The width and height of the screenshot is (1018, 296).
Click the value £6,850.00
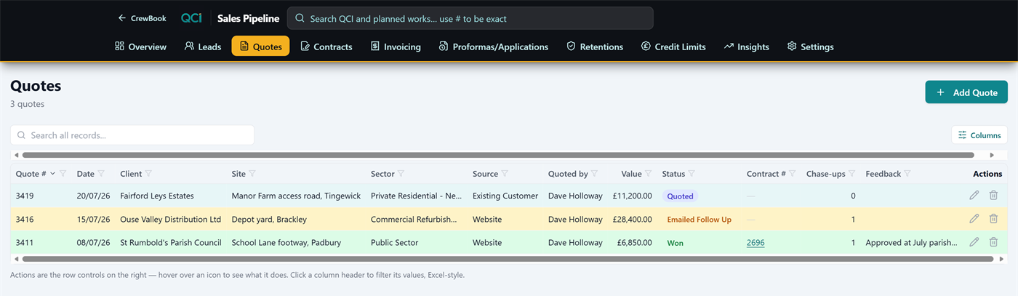coord(635,243)
